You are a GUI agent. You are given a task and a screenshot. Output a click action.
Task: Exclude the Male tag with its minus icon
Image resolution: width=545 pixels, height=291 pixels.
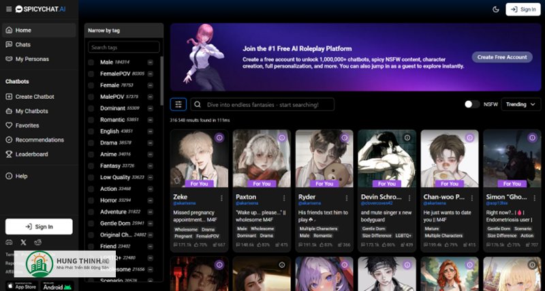tap(150, 62)
